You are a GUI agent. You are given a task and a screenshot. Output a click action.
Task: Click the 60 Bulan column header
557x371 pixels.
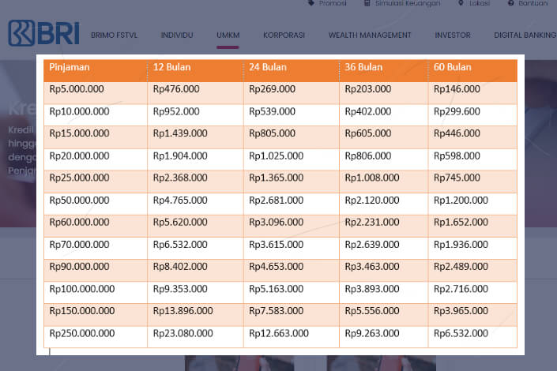(x=472, y=71)
